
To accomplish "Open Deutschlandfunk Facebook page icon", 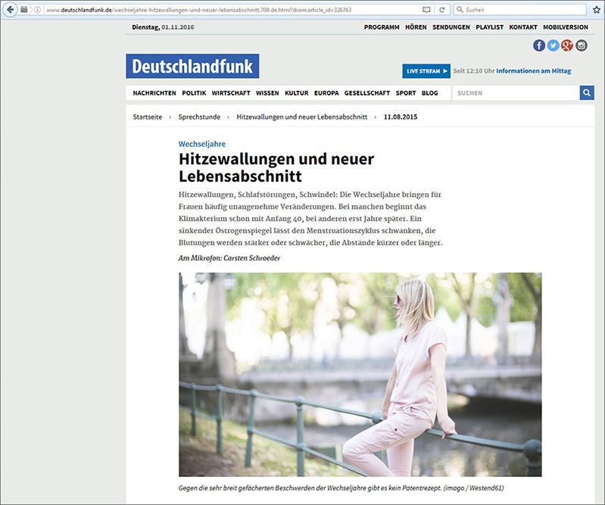I will (539, 45).
